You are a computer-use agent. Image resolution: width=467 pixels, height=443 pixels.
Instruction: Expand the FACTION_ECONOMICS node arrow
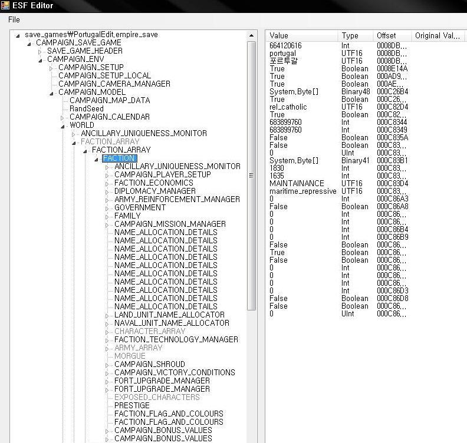click(x=107, y=183)
